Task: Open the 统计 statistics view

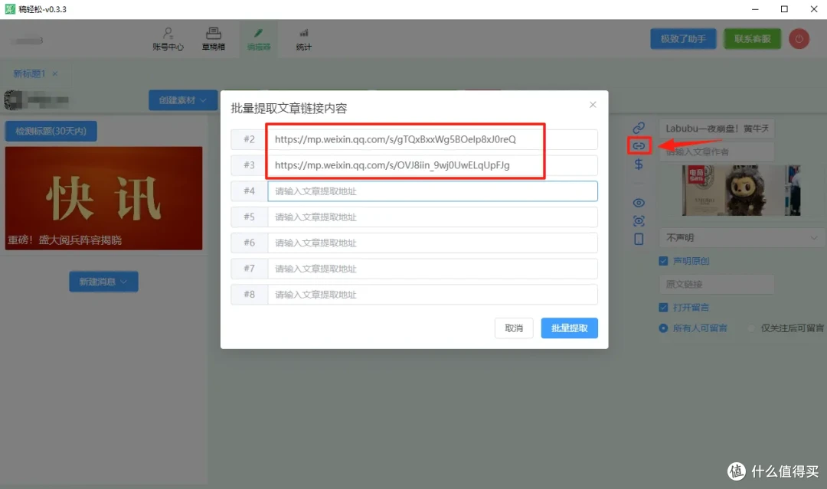Action: pyautogui.click(x=303, y=39)
